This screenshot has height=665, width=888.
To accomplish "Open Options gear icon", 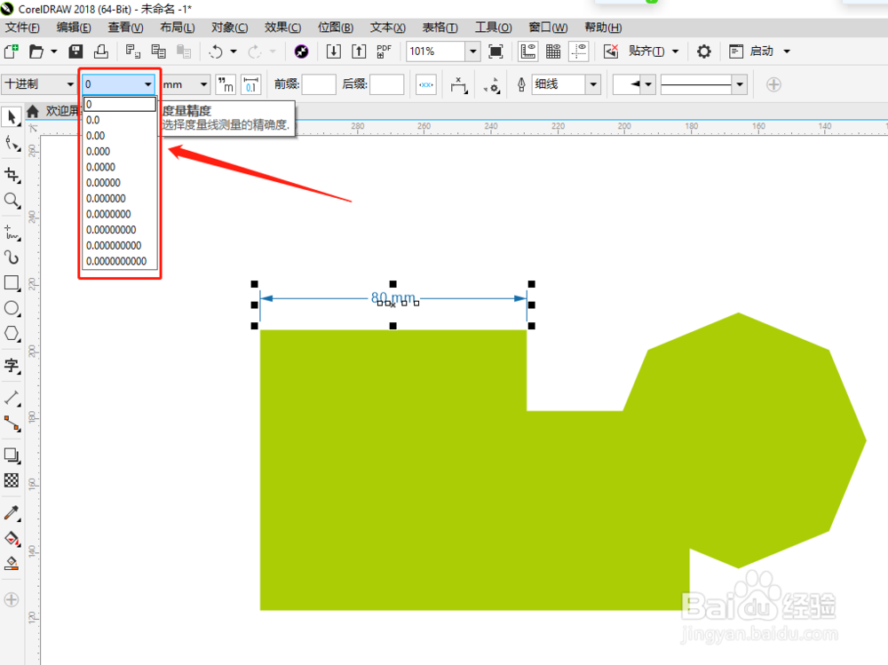I will [703, 51].
